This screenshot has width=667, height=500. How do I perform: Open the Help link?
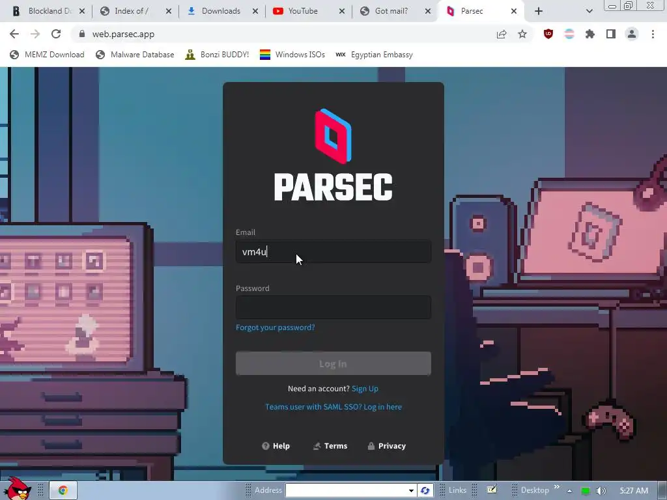point(276,446)
